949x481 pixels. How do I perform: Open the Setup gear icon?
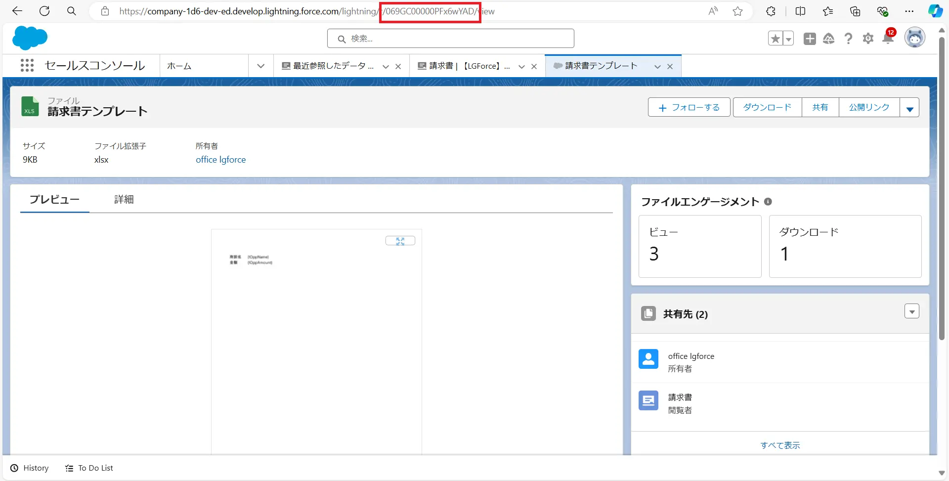(x=868, y=39)
